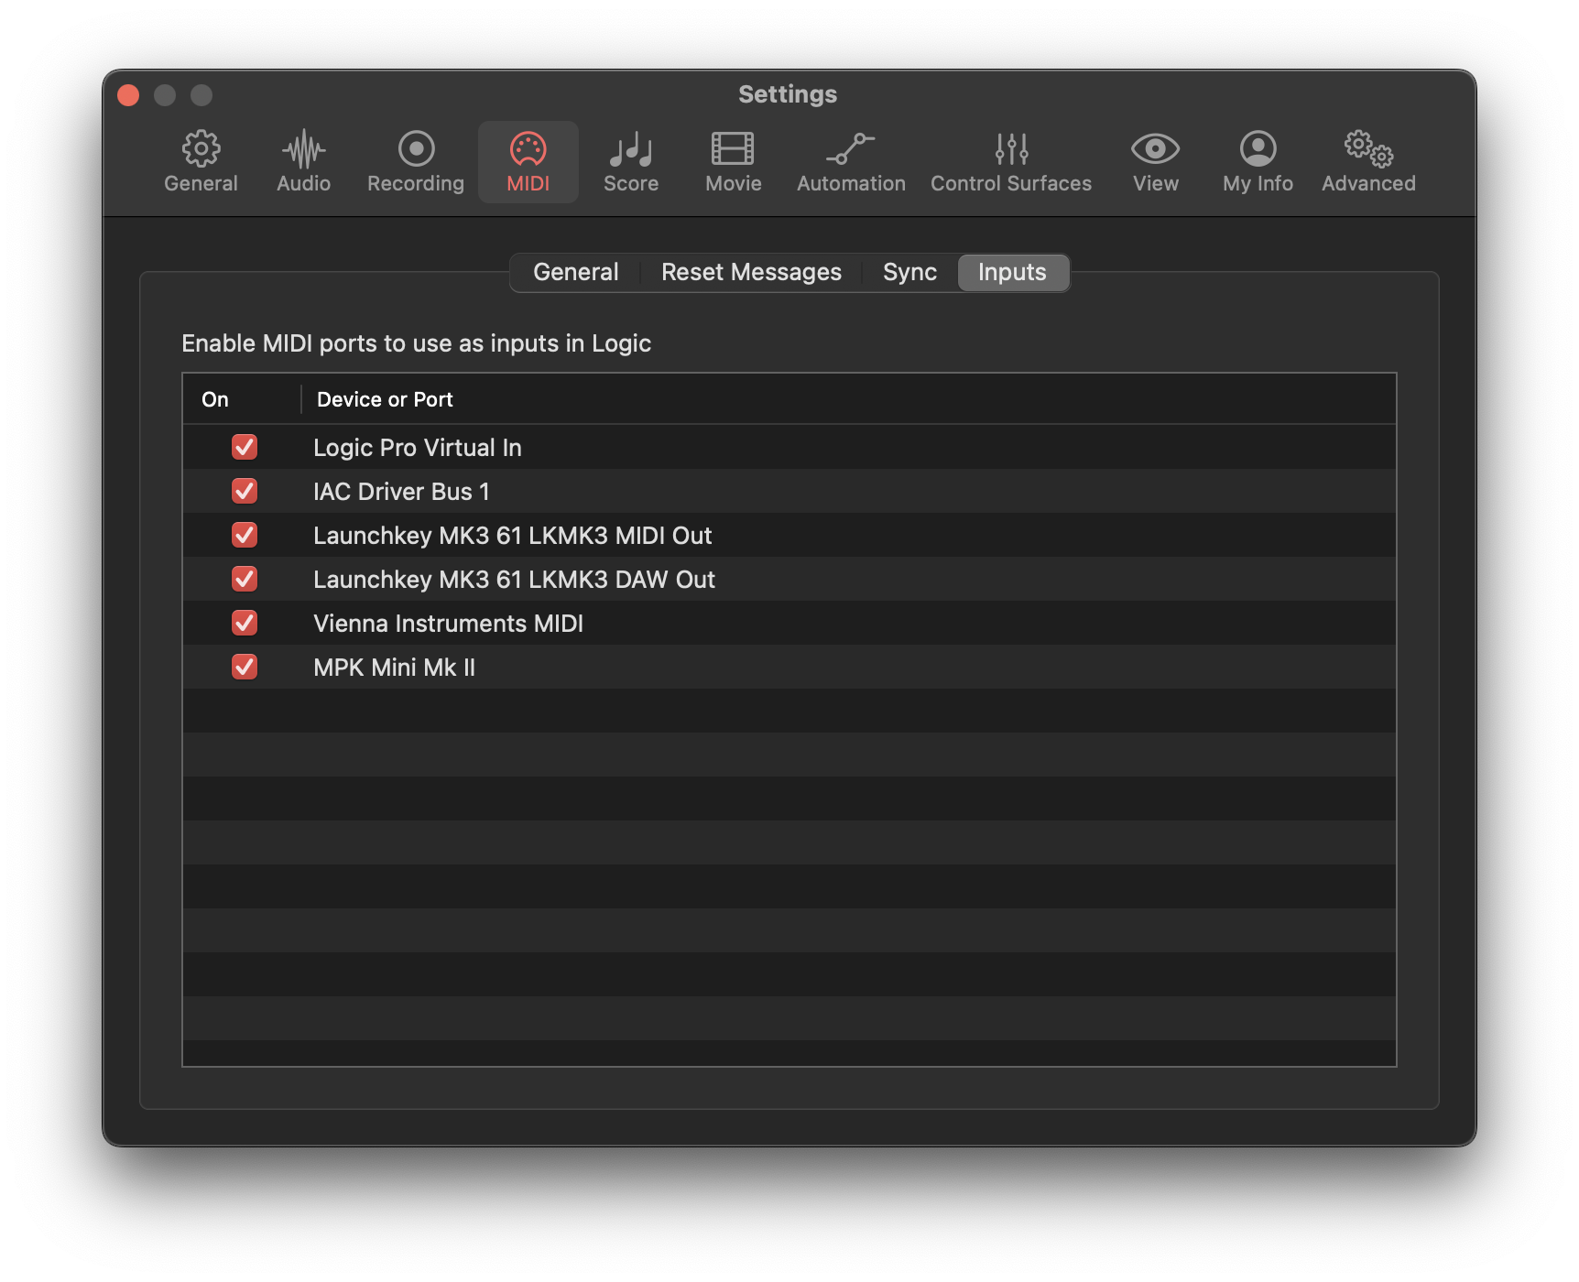Uncheck IAC Driver Bus 1
The height and width of the screenshot is (1282, 1579).
tap(245, 492)
